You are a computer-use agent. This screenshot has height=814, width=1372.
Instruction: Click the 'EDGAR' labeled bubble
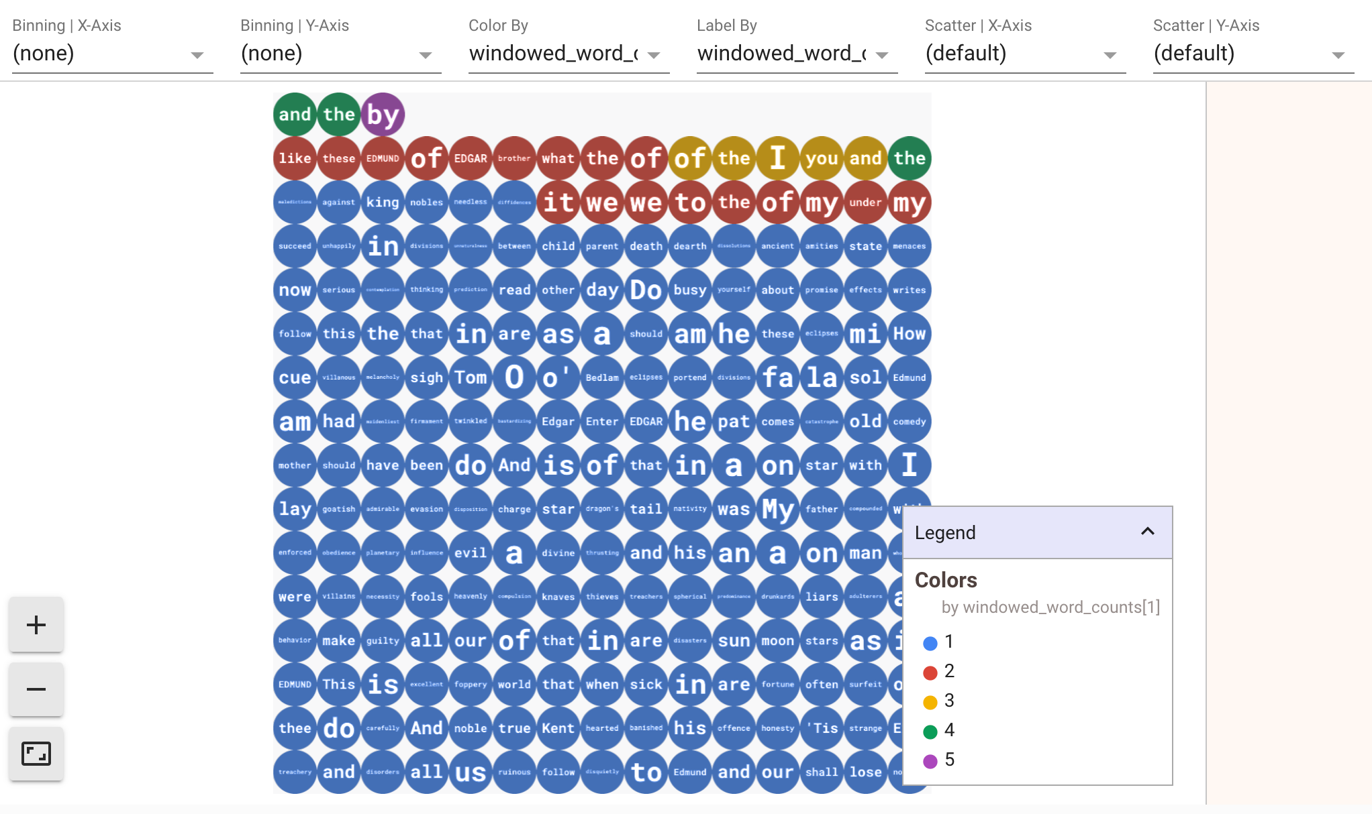(x=469, y=157)
